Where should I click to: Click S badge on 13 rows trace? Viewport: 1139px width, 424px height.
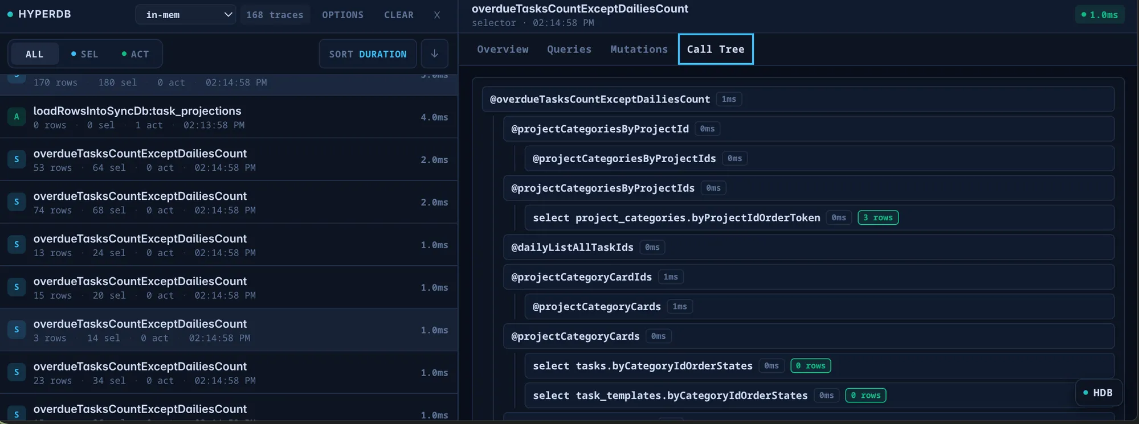17,244
